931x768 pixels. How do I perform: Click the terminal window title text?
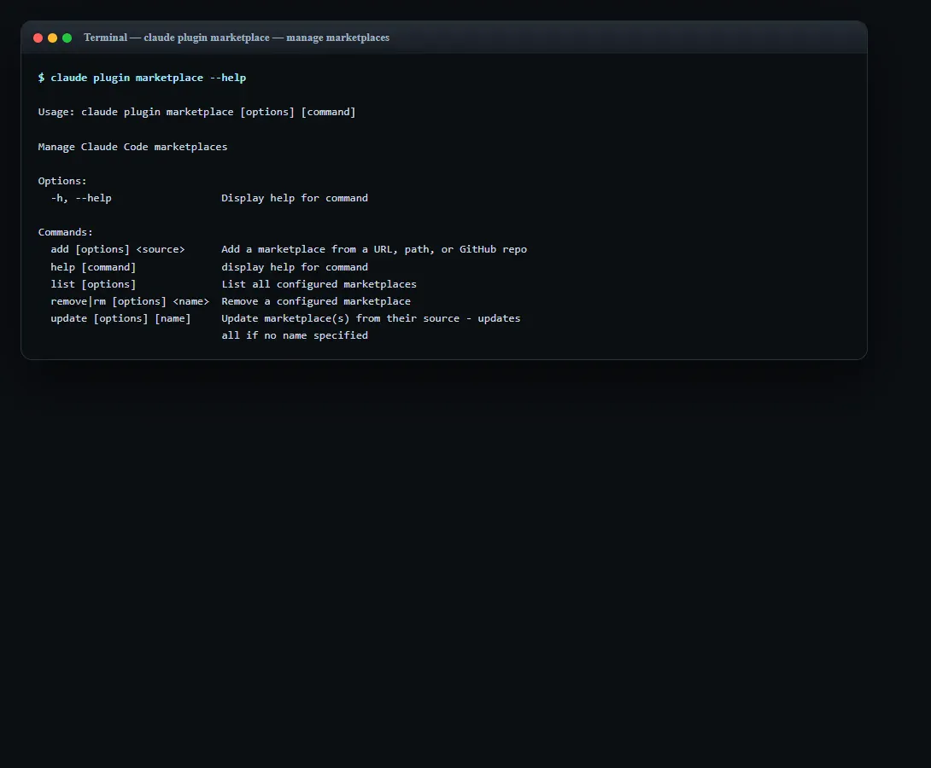point(237,38)
